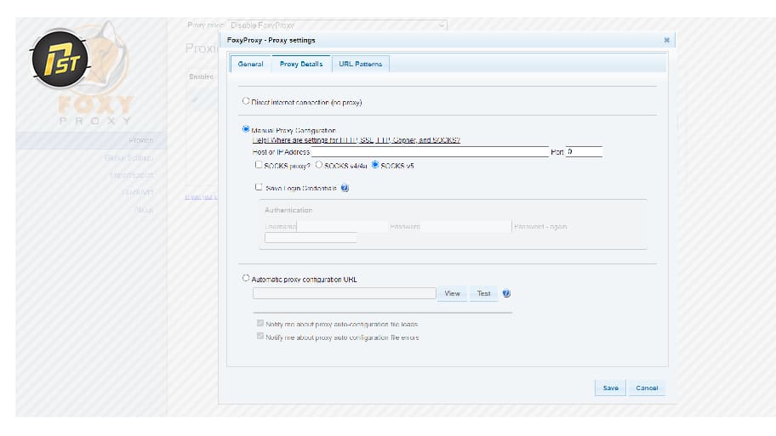Switch to the URL Patterns tab

(360, 64)
